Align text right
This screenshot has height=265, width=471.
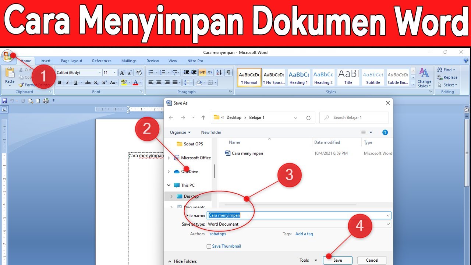(167, 83)
